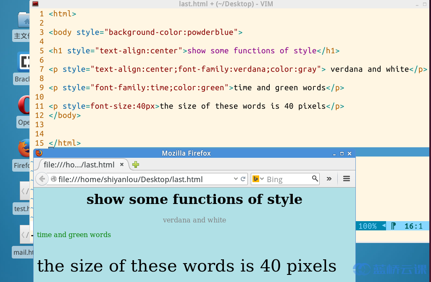Click the 'show some functions of style' heading
Viewport: 431px width, 282px height.
194,199
